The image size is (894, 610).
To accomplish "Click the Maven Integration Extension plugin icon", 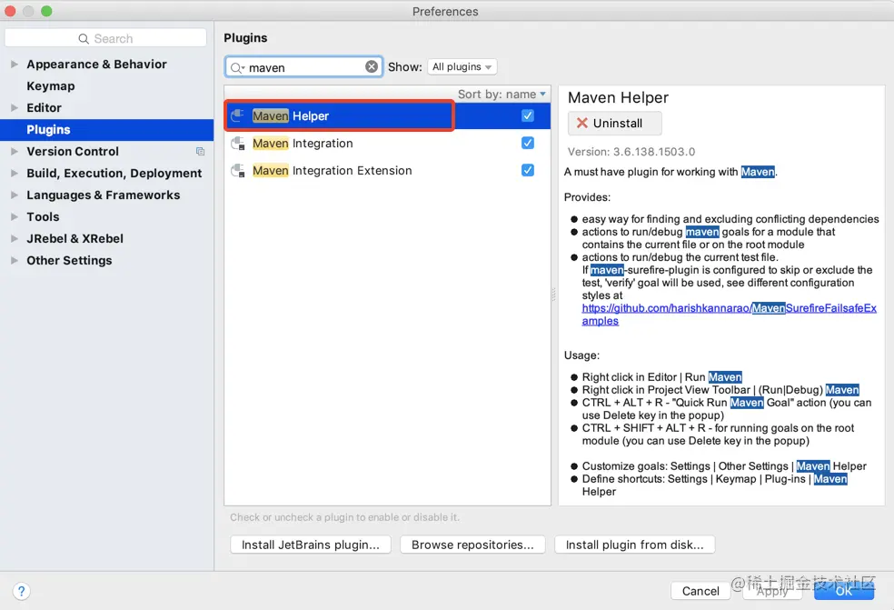I will [x=238, y=171].
